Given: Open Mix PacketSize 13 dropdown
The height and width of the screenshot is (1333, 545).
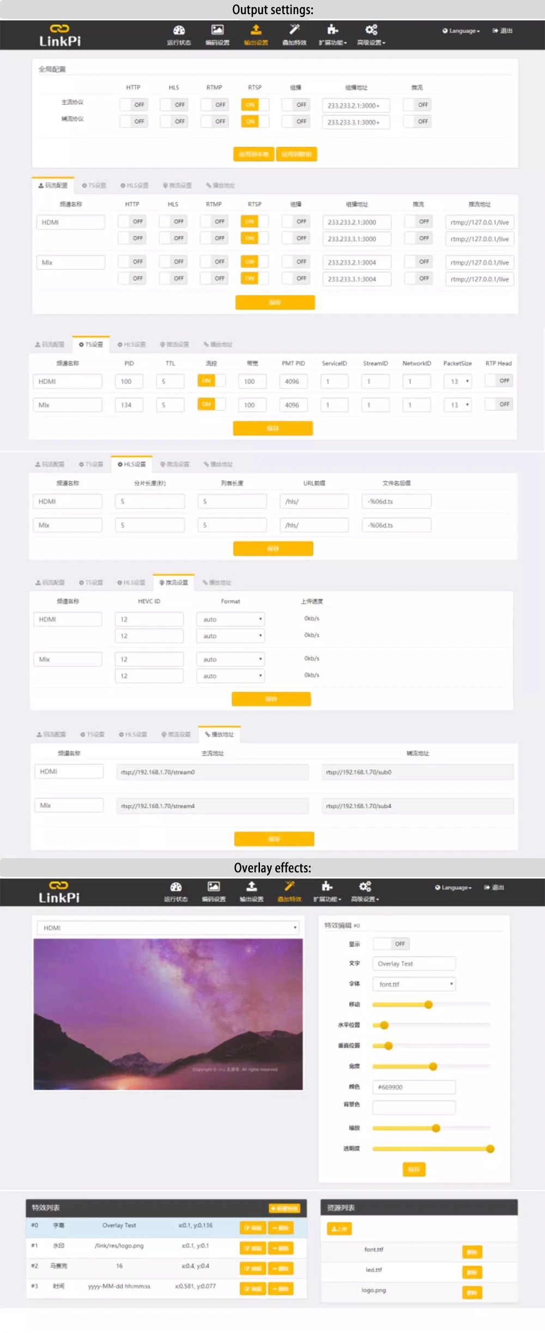Looking at the screenshot, I should click(458, 405).
